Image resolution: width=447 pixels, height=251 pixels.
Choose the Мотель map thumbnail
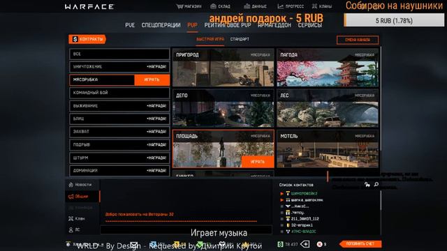[x=328, y=149]
